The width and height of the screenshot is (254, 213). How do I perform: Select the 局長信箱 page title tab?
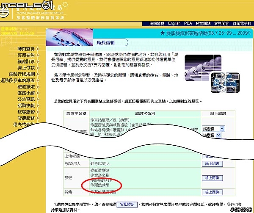tap(105, 43)
